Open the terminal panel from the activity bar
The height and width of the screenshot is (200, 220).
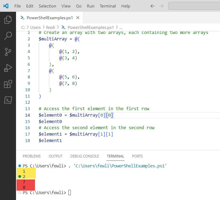click(x=8, y=99)
